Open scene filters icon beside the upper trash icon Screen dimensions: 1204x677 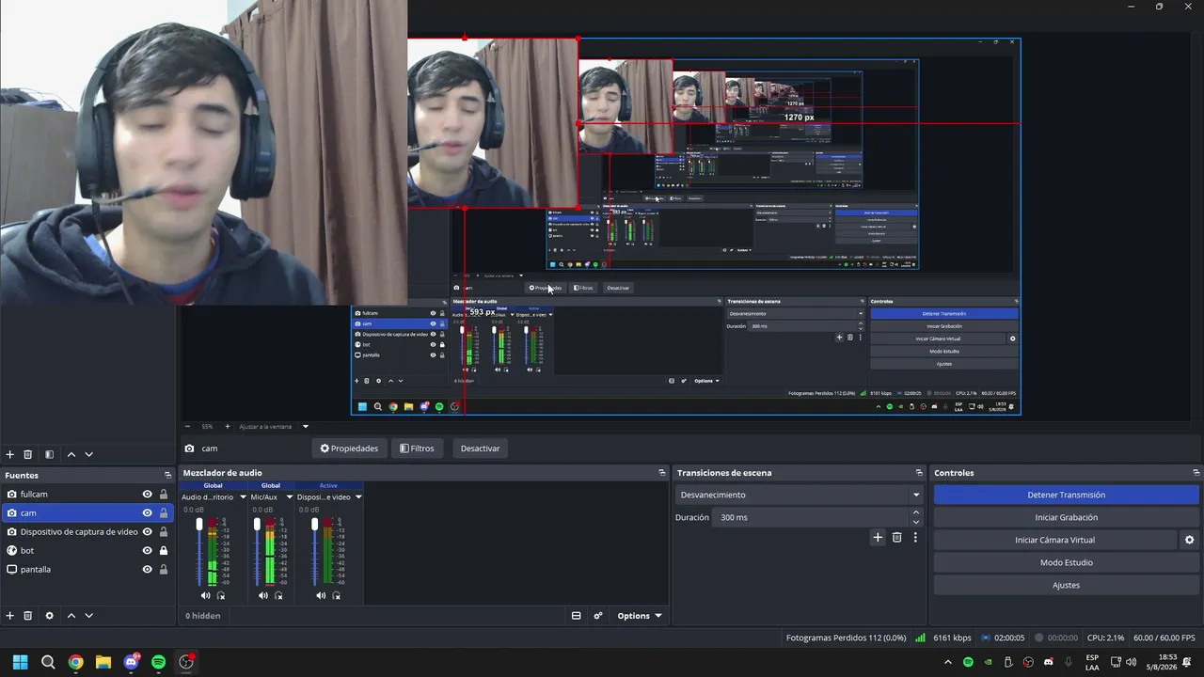(49, 454)
